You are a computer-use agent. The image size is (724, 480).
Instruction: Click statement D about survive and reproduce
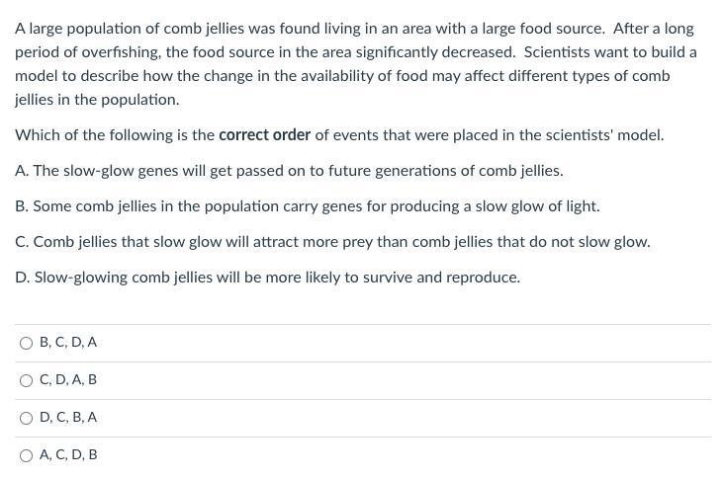click(x=267, y=278)
